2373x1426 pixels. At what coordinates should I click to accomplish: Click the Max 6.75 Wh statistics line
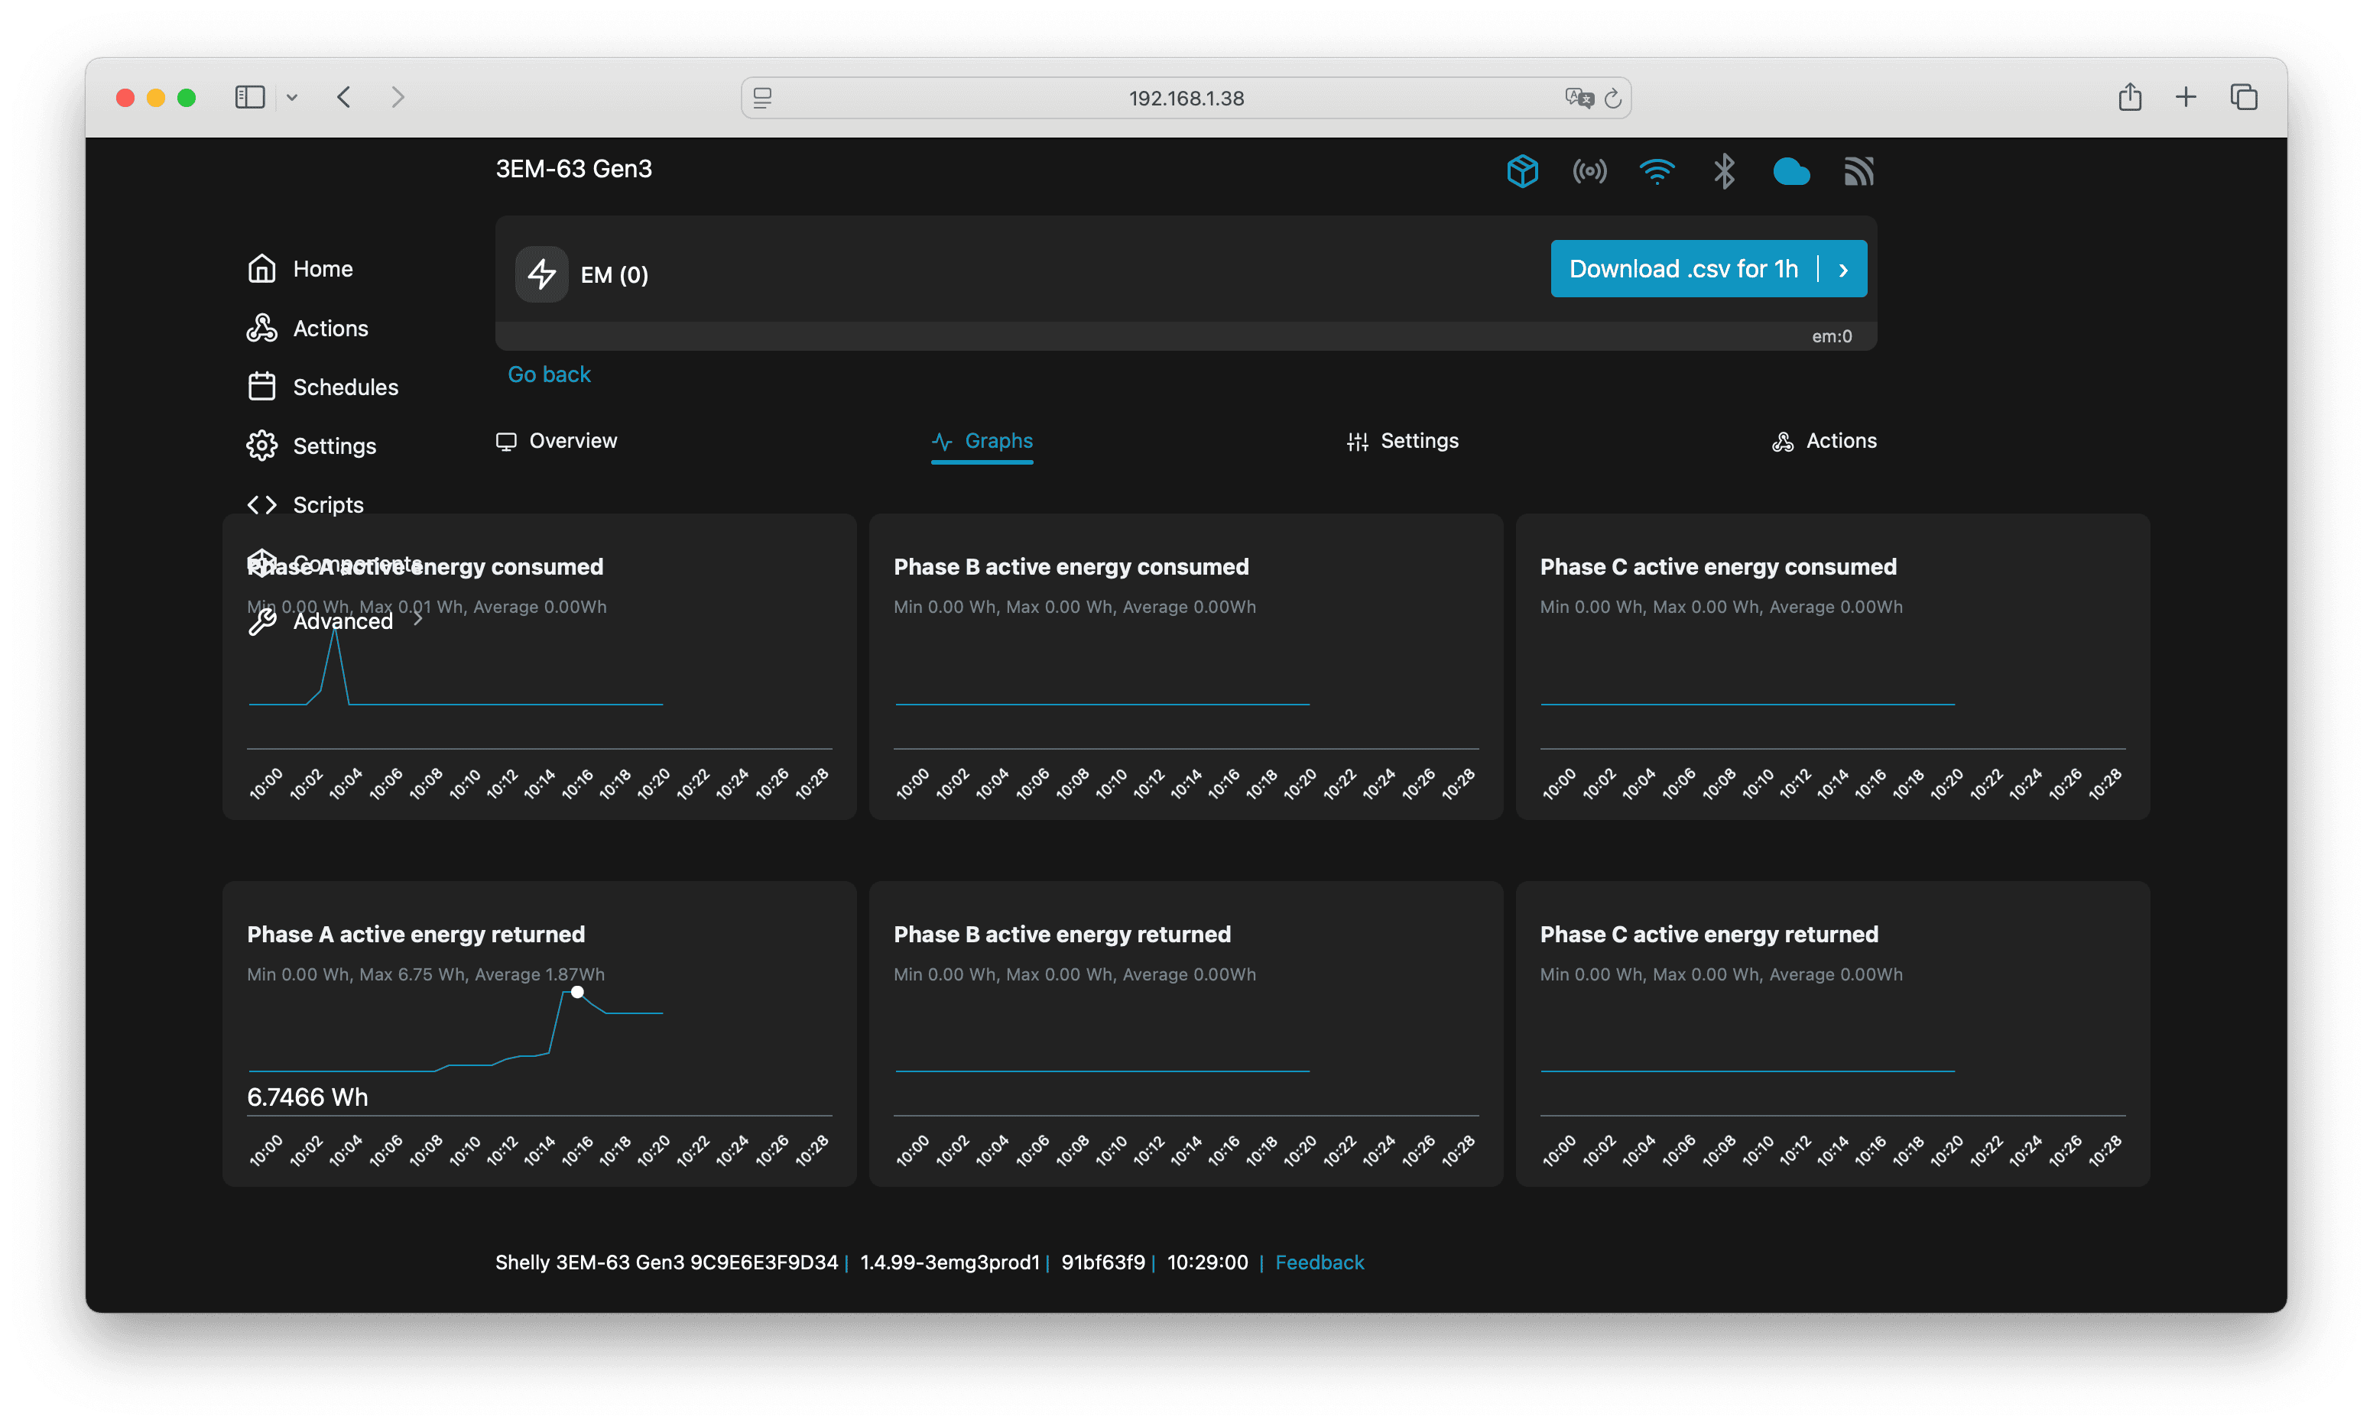(x=426, y=974)
